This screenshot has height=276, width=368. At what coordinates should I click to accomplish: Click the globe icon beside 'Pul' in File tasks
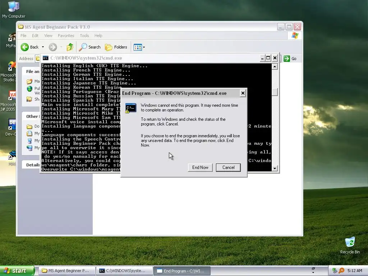pyautogui.click(x=29, y=89)
